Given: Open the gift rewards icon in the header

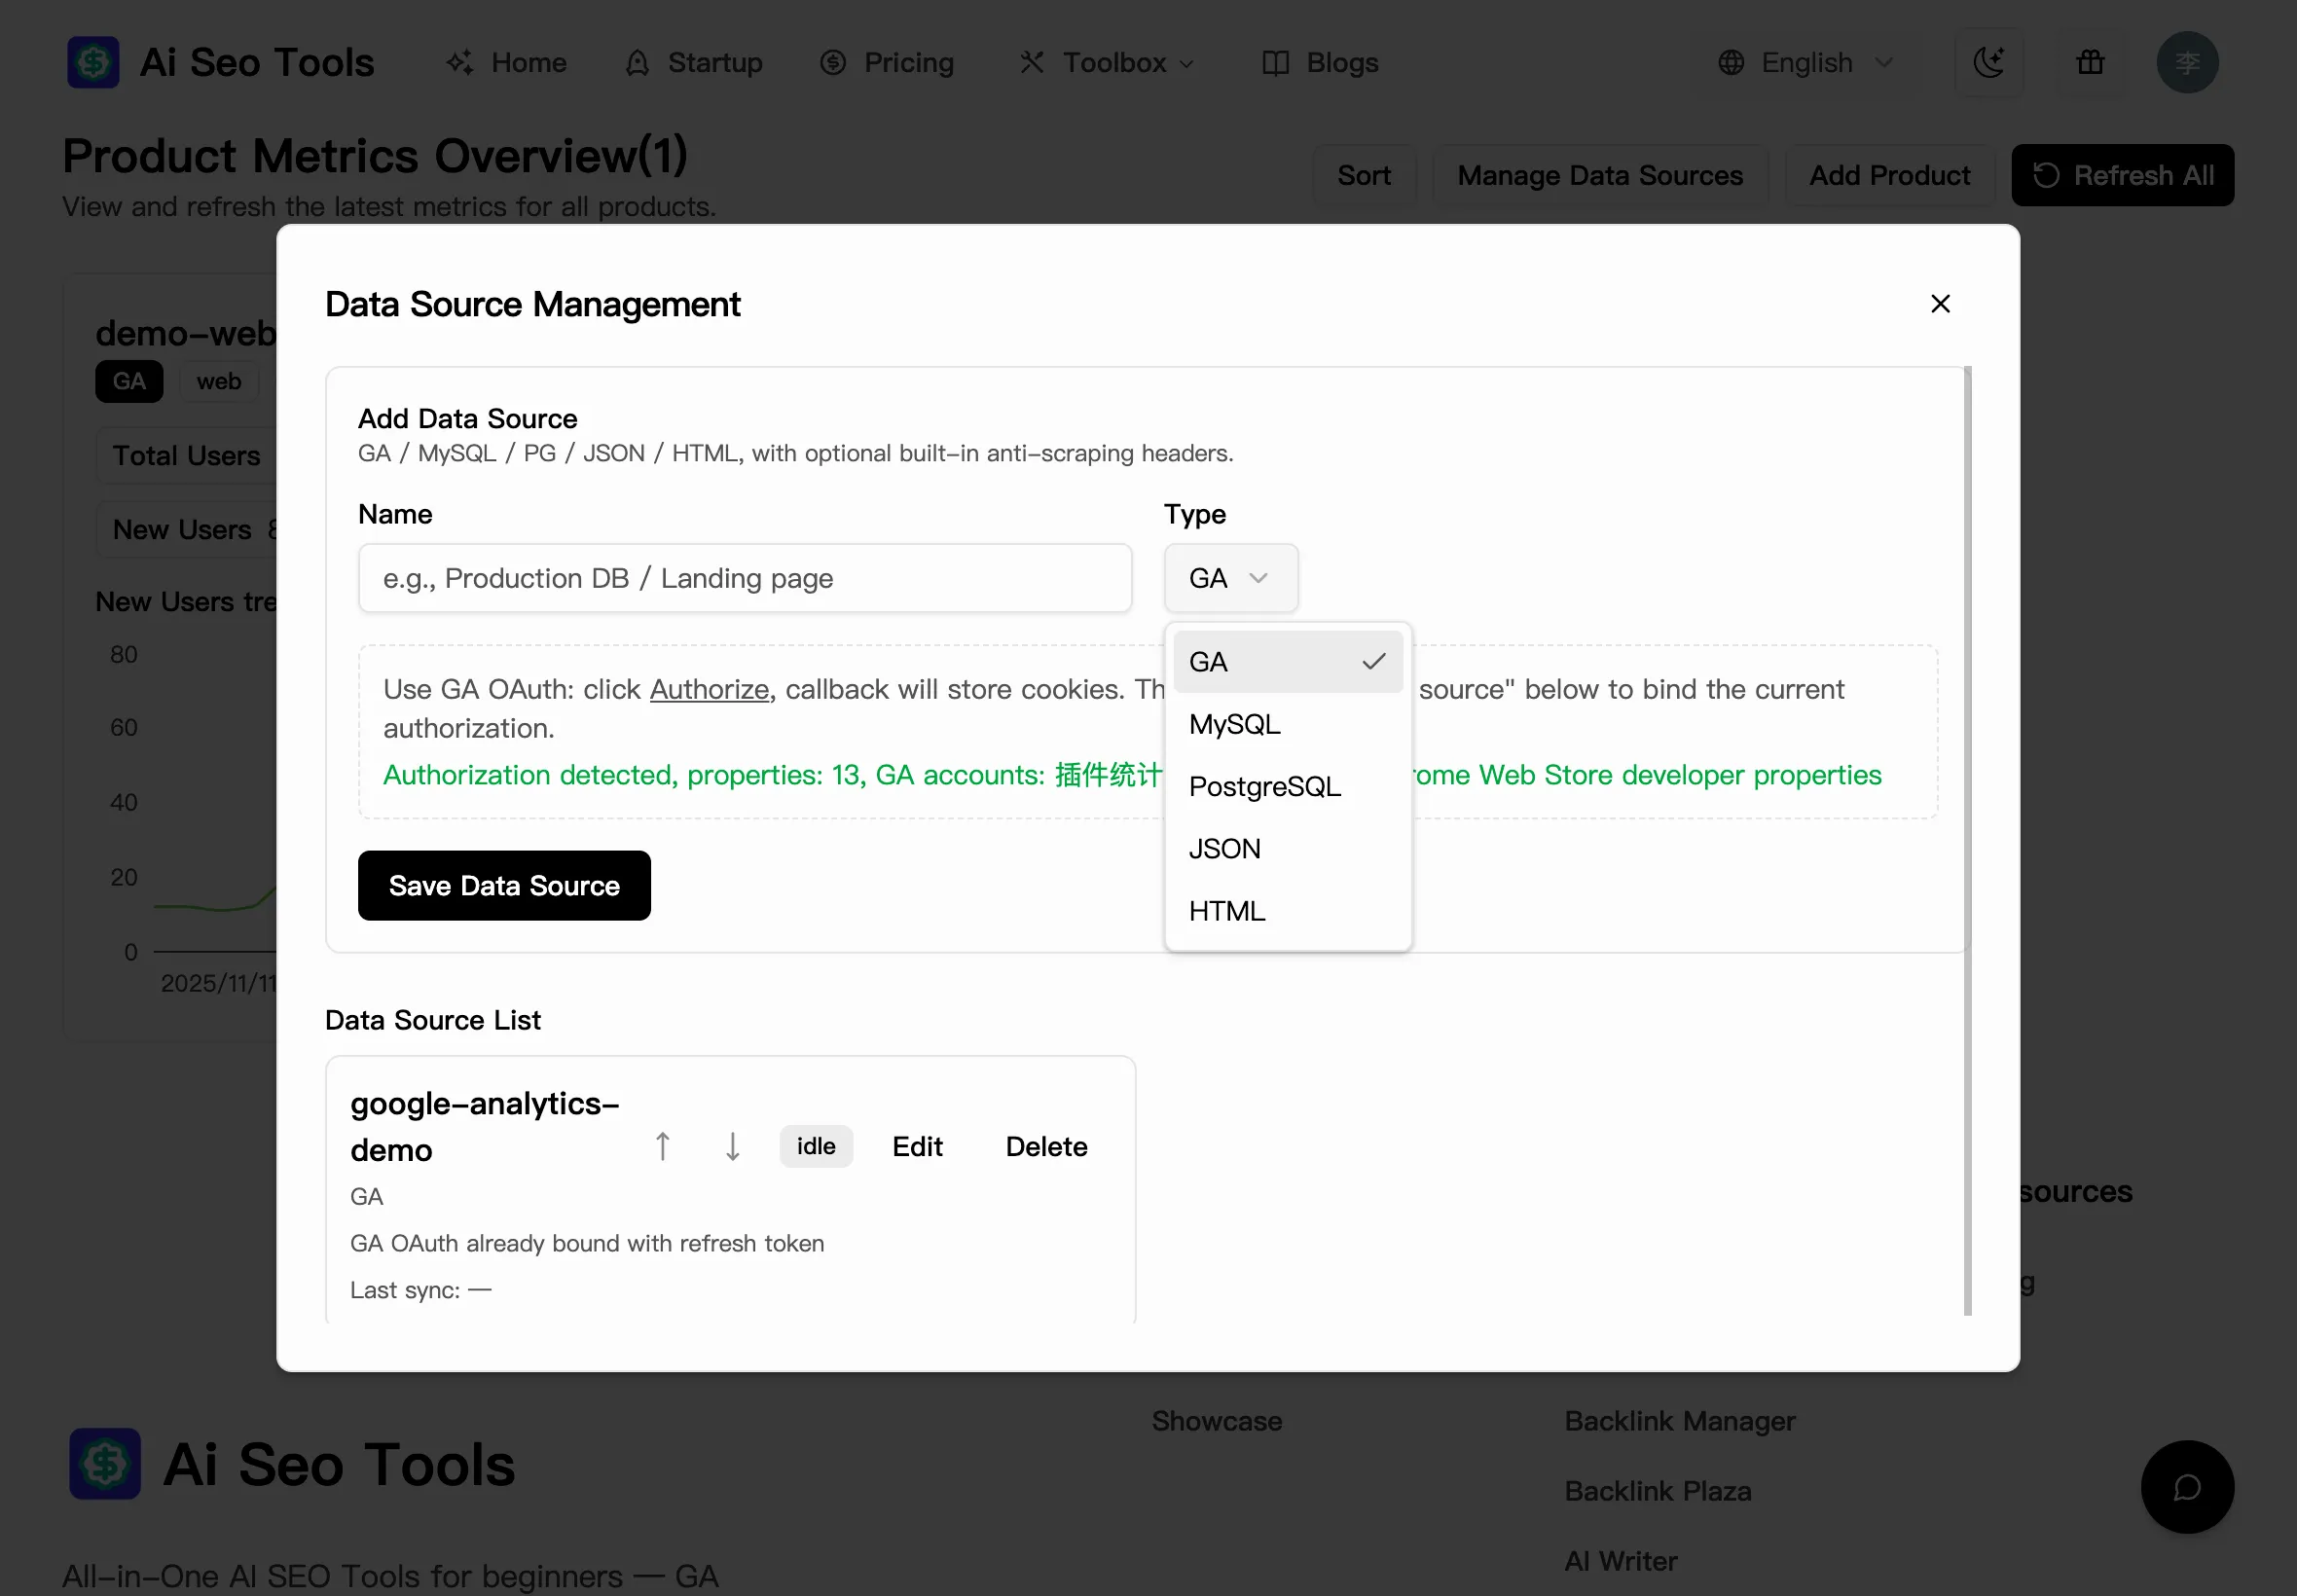Looking at the screenshot, I should pos(2089,62).
